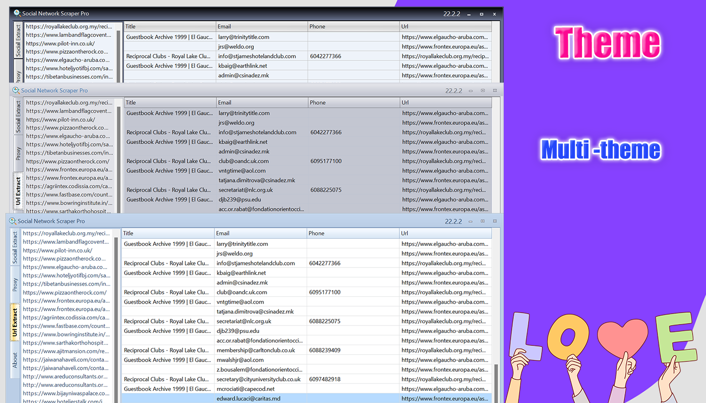
Task: Click admin@csinadez.mk in the dark-theme window
Action: click(244, 76)
